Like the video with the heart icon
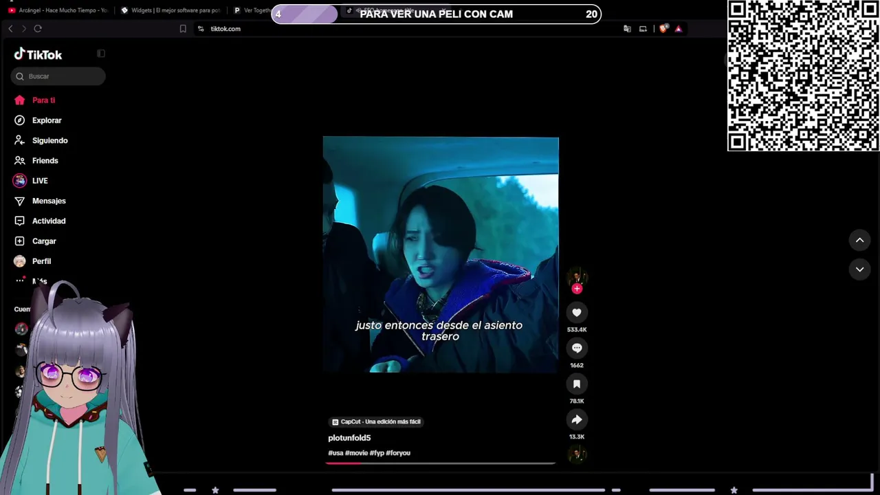This screenshot has height=495, width=880. [577, 313]
